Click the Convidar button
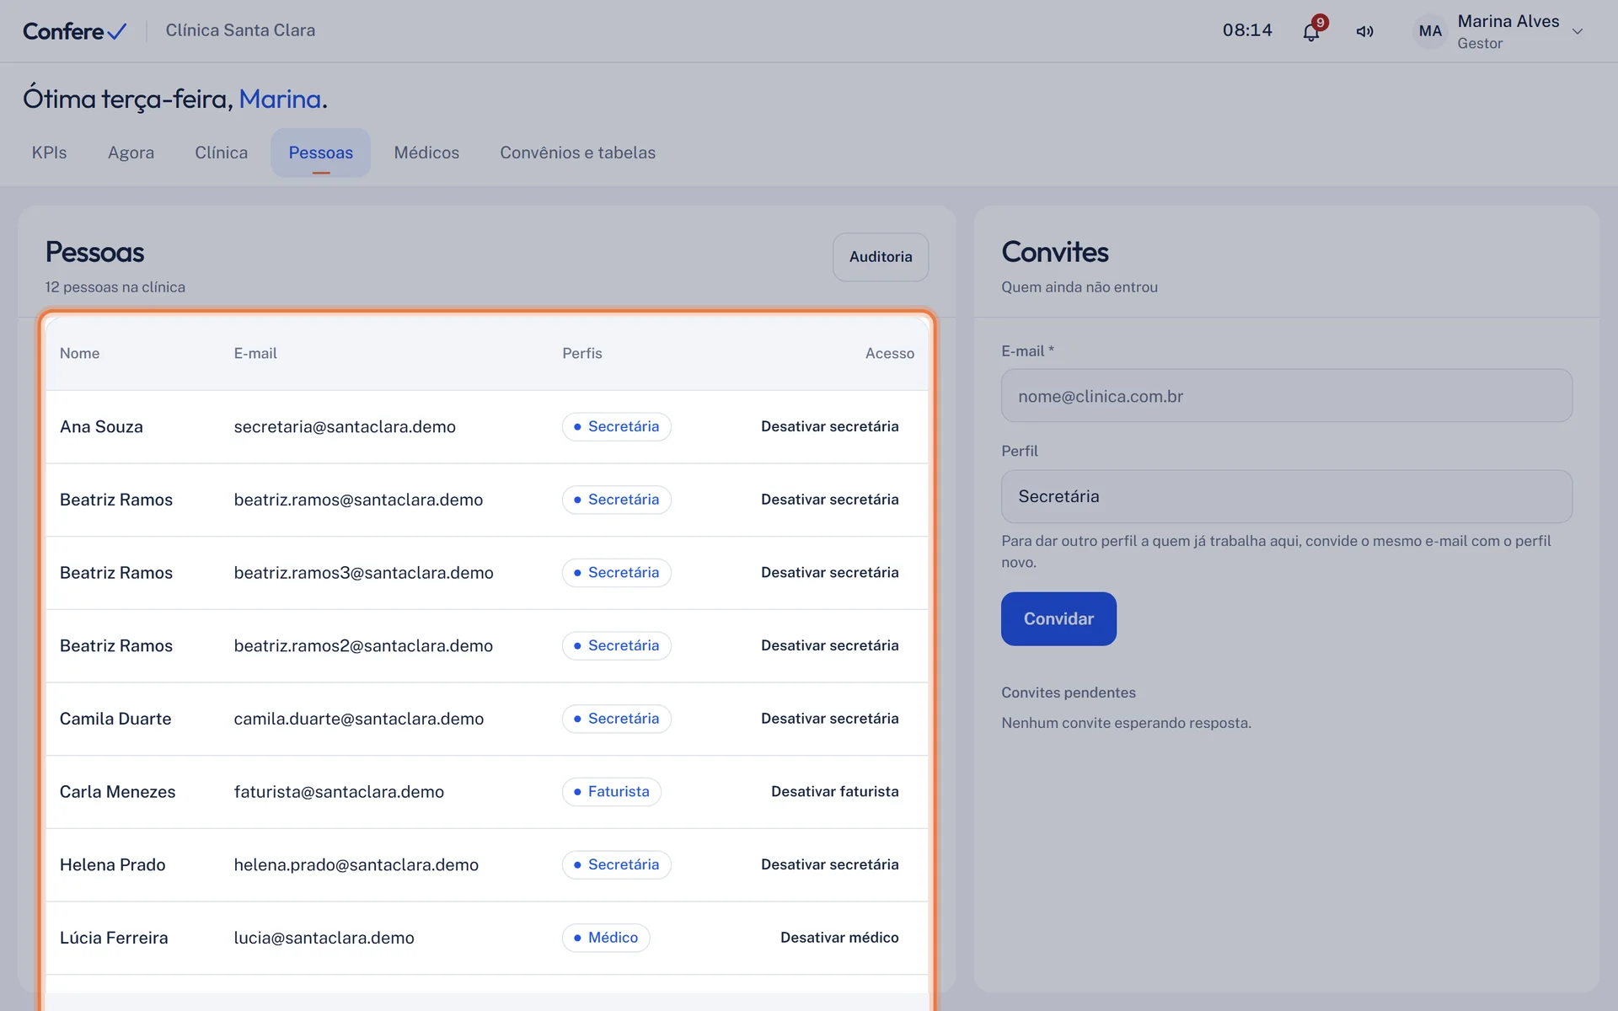The image size is (1618, 1011). (x=1058, y=619)
